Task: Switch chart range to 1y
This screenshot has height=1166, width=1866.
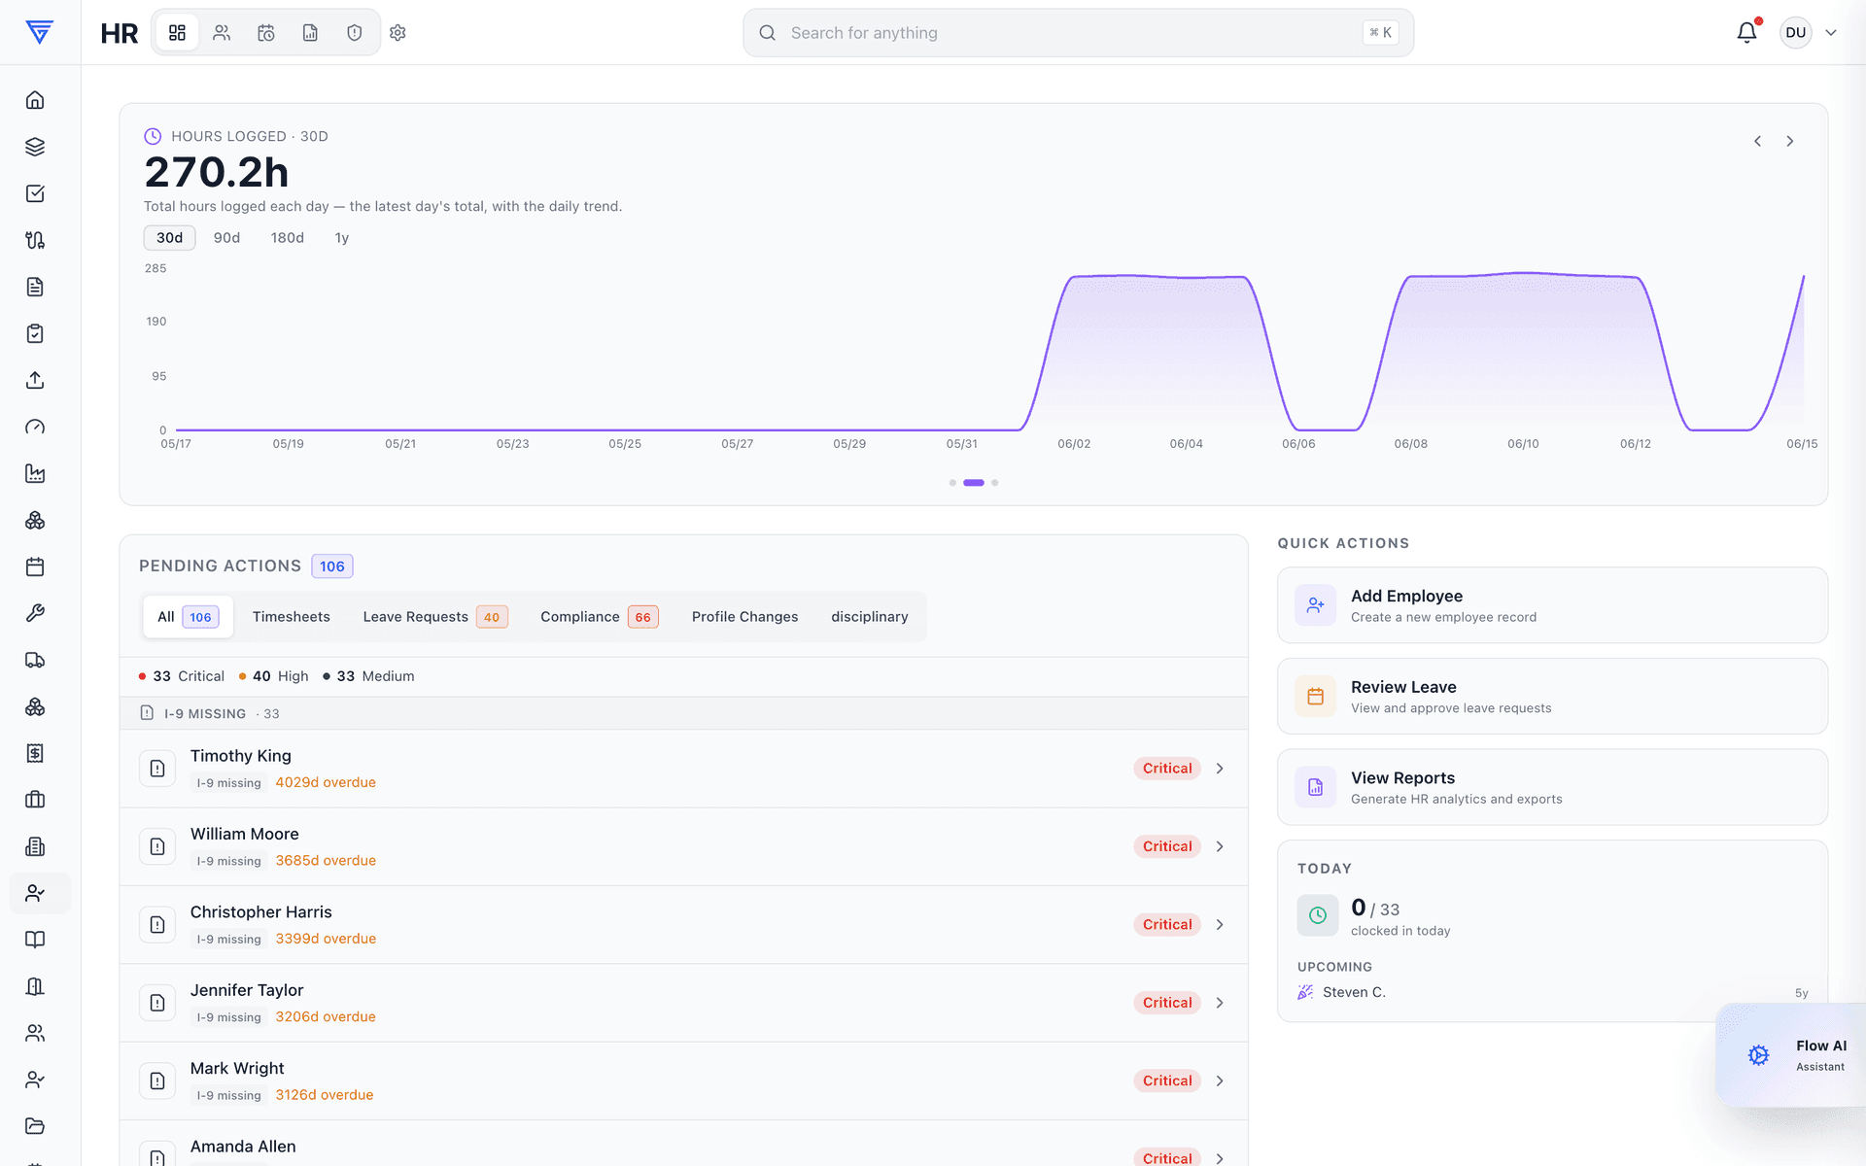Action: 341,238
